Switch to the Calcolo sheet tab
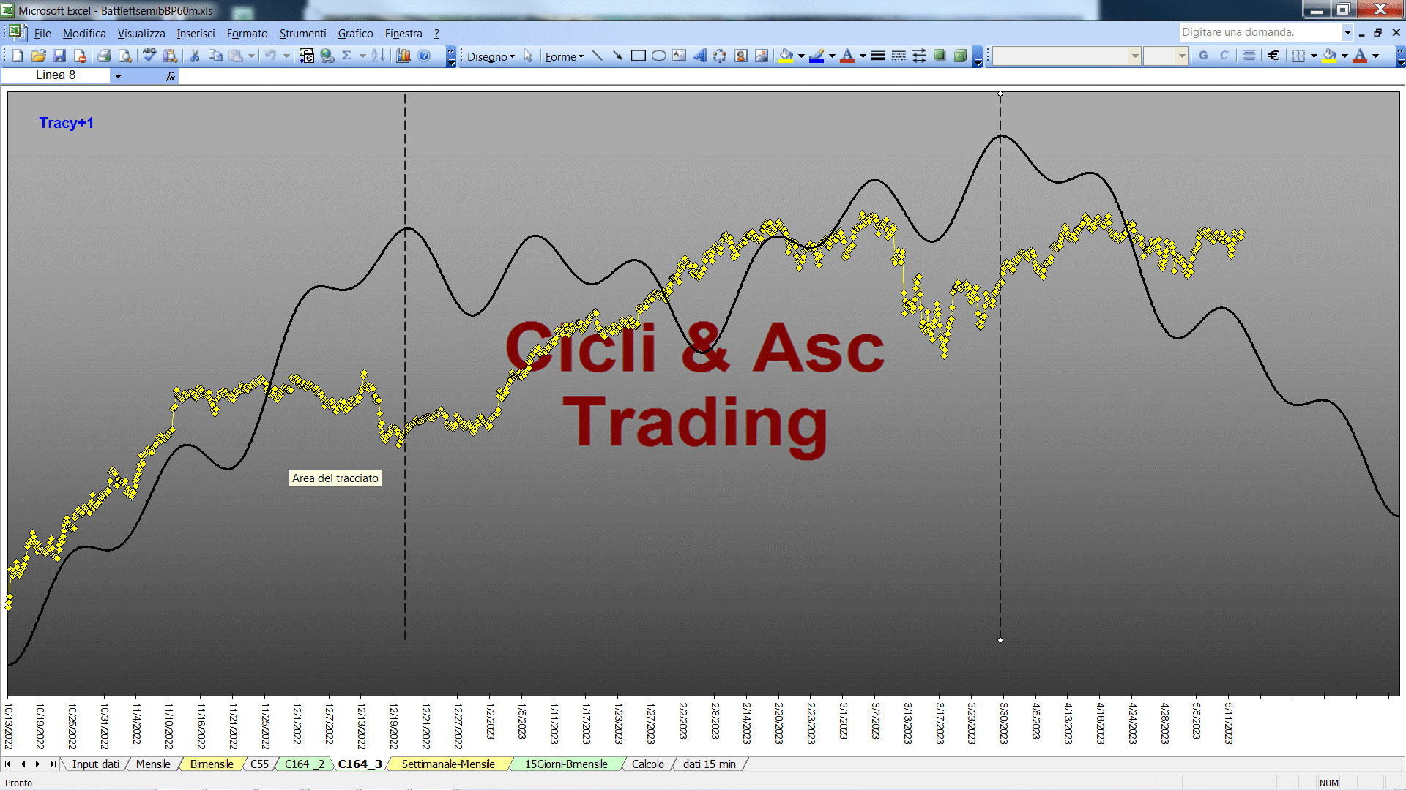This screenshot has height=790, width=1406. pyautogui.click(x=648, y=764)
